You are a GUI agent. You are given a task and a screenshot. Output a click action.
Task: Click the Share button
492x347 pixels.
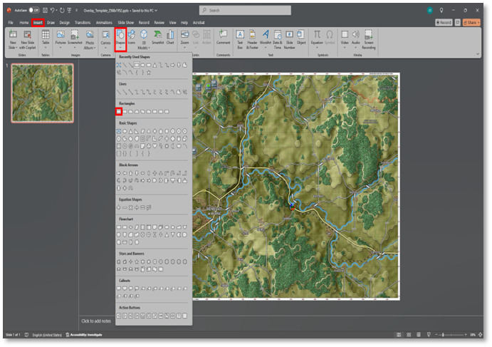(469, 22)
